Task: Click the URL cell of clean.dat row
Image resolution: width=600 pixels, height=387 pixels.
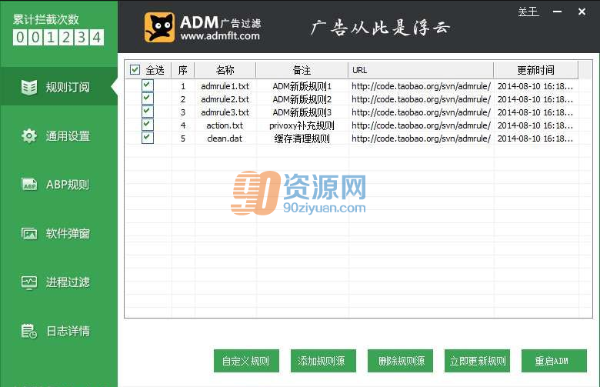Action: [421, 138]
